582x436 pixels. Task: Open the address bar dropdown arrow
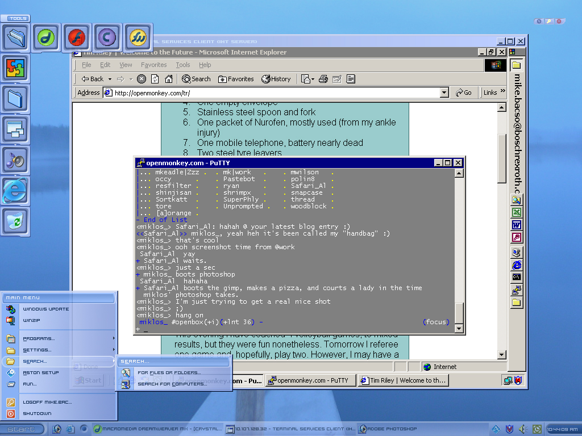[x=444, y=93]
